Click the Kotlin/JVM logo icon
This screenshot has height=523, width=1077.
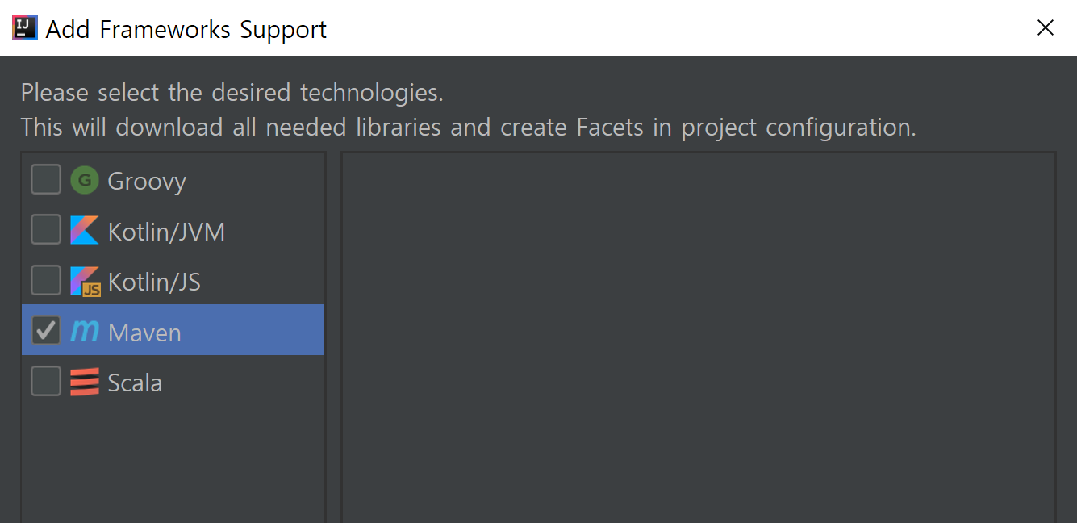pos(84,231)
